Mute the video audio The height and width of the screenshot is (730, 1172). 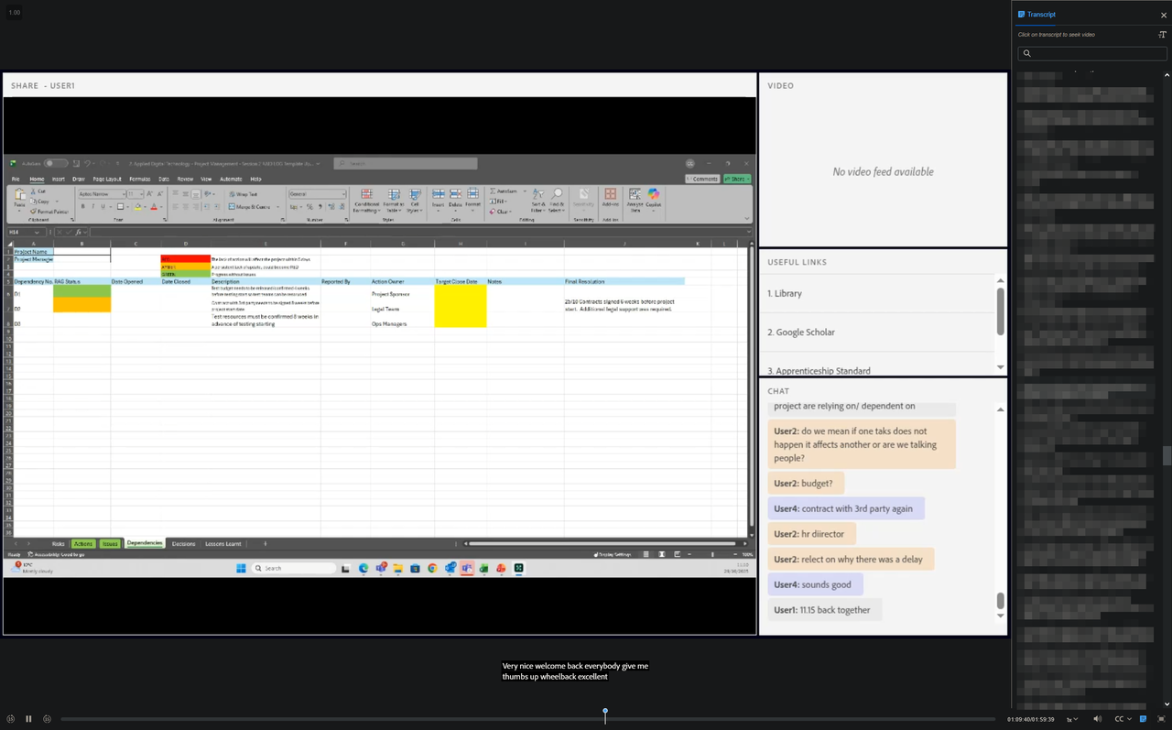click(1098, 719)
